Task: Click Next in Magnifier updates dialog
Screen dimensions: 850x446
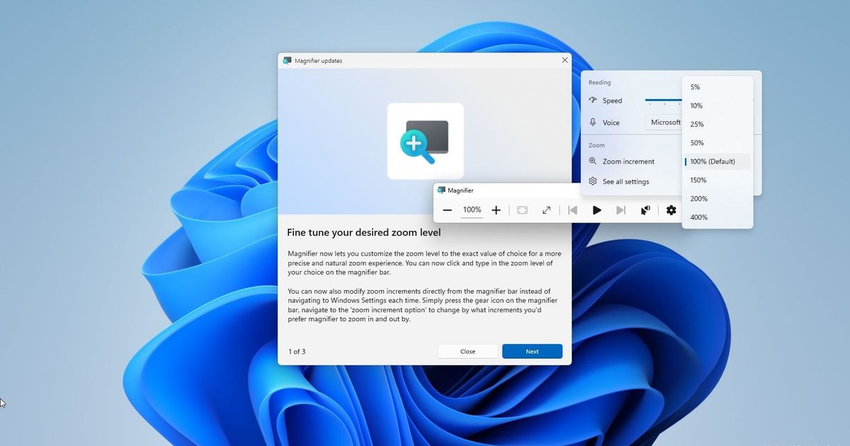Action: tap(532, 351)
